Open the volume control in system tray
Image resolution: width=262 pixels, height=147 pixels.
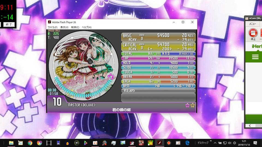(230, 143)
